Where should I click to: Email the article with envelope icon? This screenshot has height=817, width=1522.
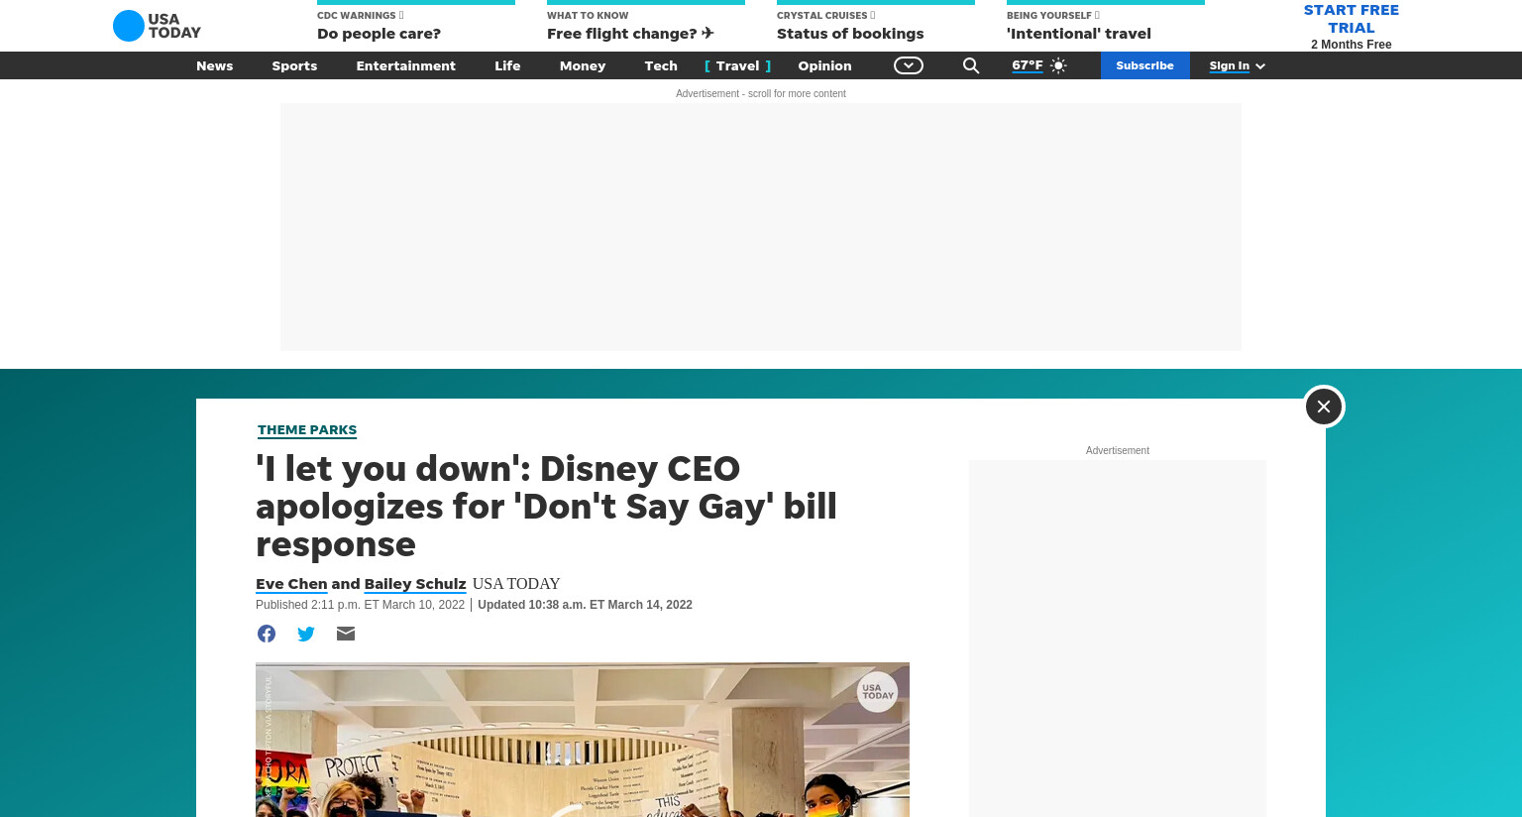(346, 634)
